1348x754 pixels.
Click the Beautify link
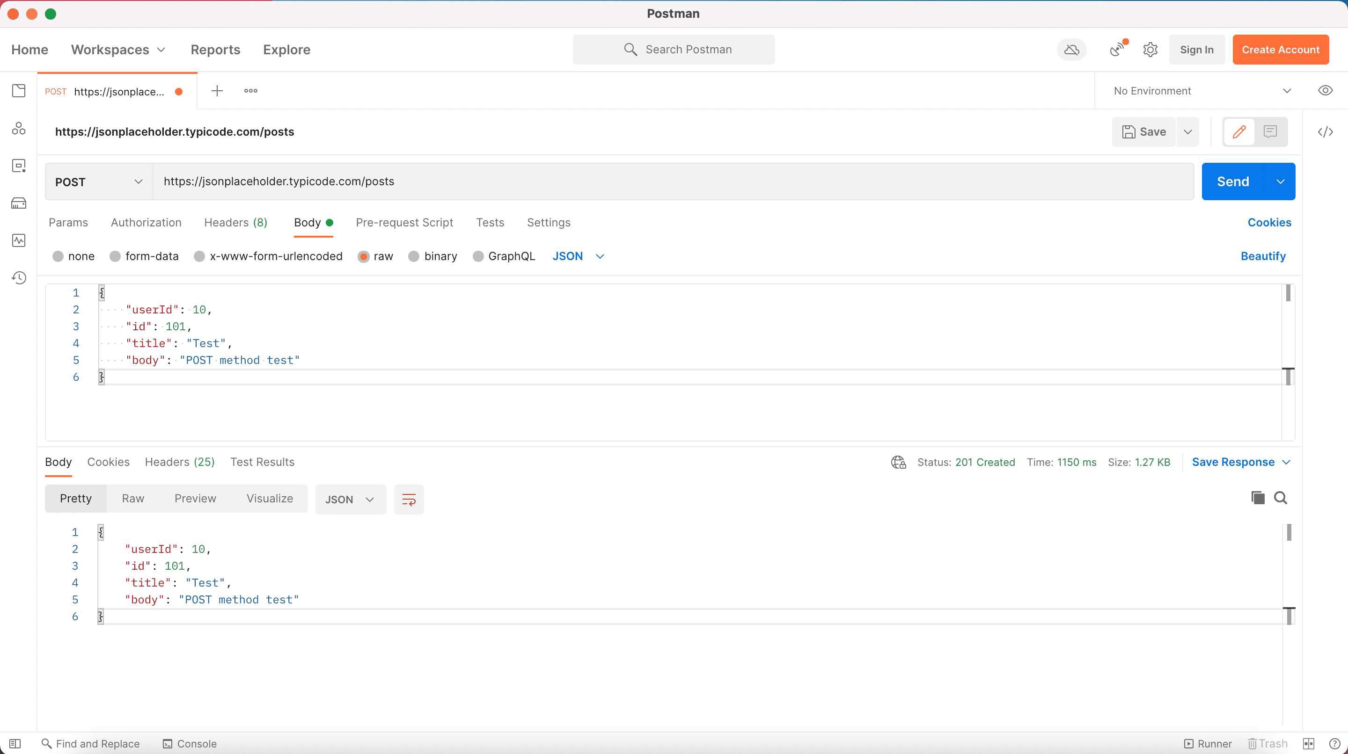pyautogui.click(x=1263, y=256)
